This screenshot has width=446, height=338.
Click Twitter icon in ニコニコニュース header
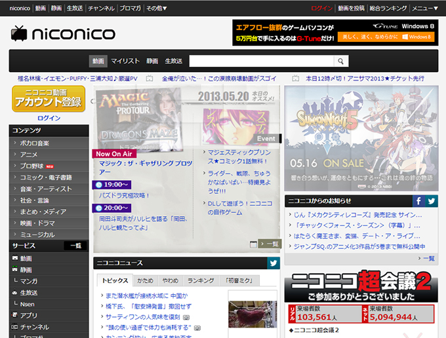274,263
